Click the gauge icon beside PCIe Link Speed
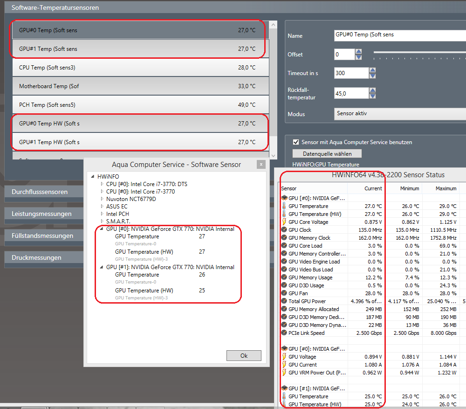The width and height of the screenshot is (466, 409). click(284, 333)
